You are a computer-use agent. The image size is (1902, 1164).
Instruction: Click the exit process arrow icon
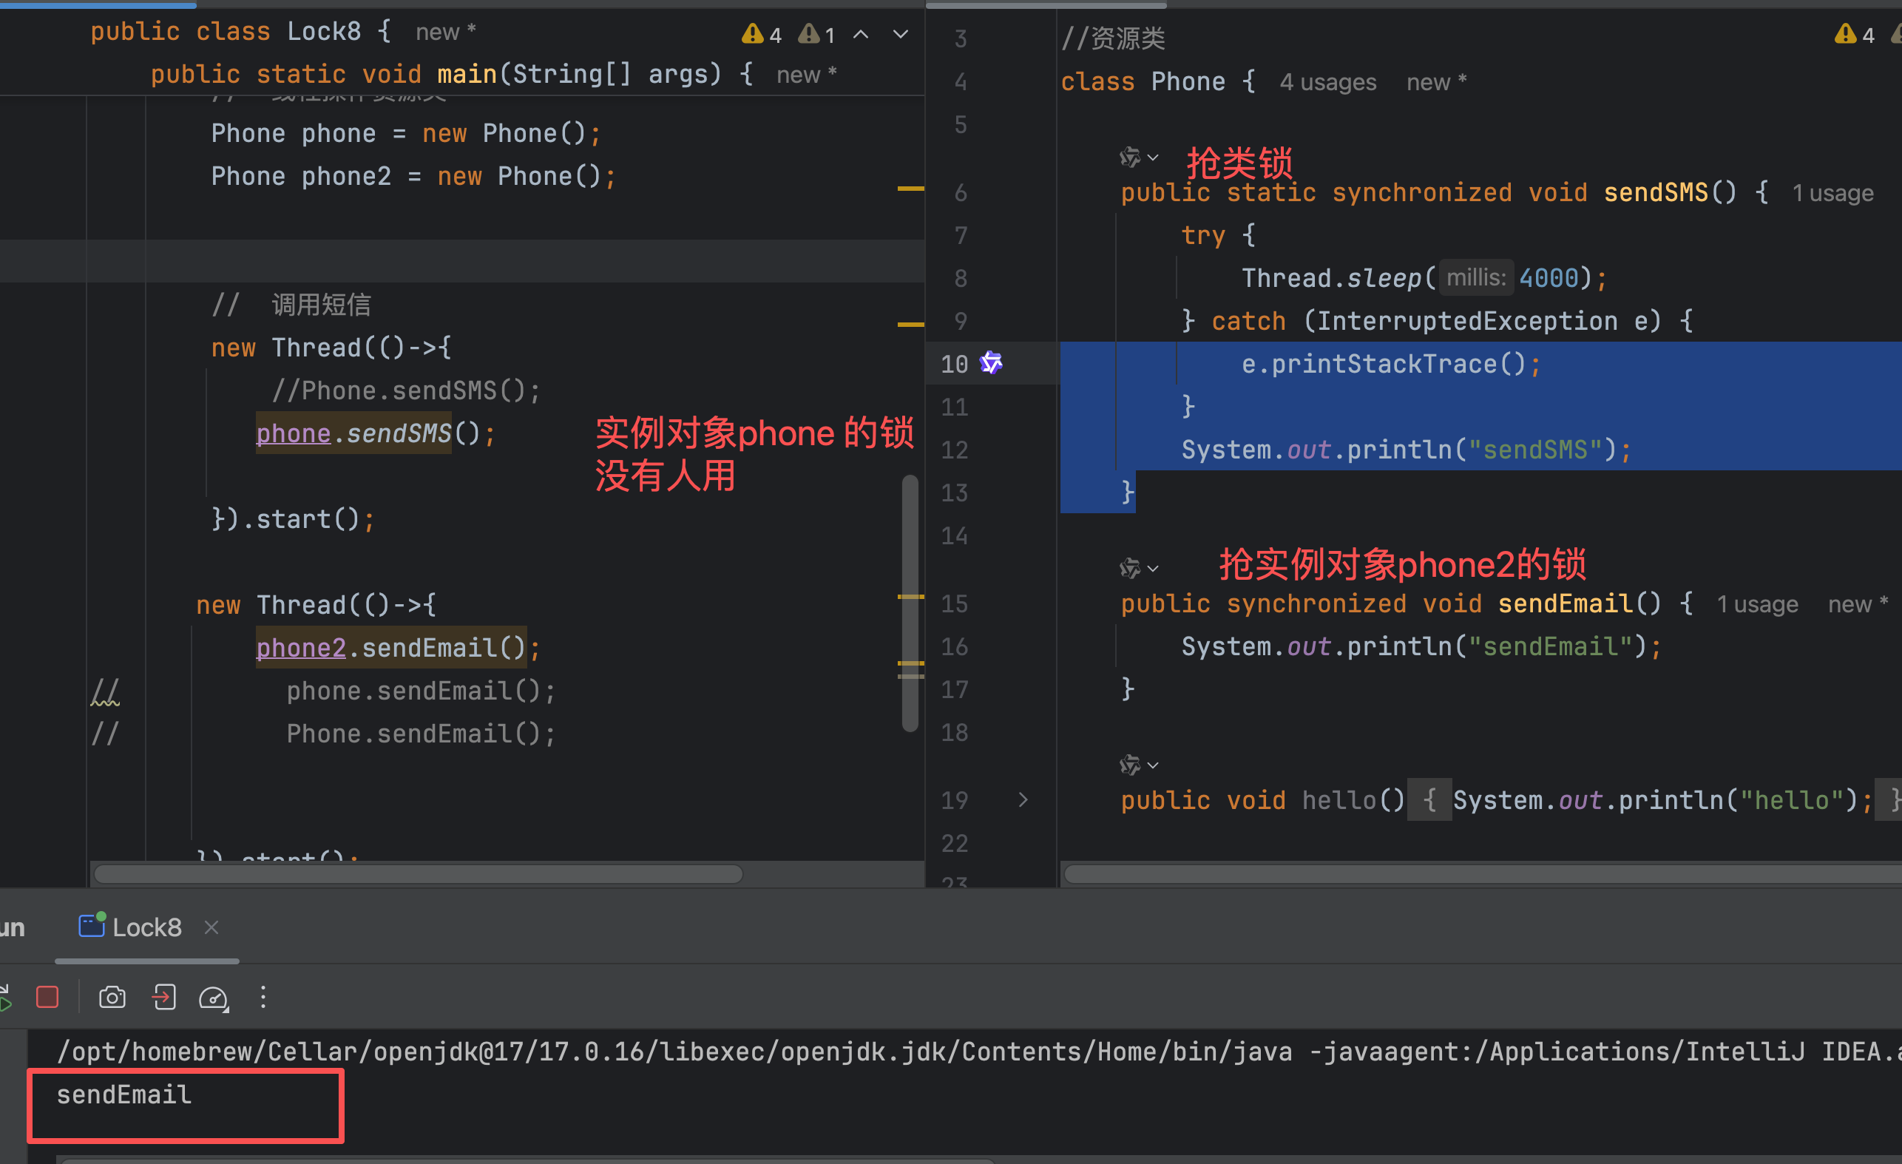(x=163, y=998)
